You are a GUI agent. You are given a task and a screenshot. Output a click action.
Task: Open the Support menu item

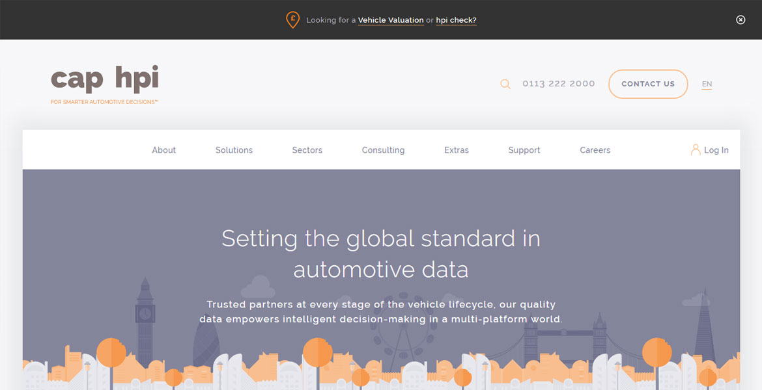click(x=524, y=150)
